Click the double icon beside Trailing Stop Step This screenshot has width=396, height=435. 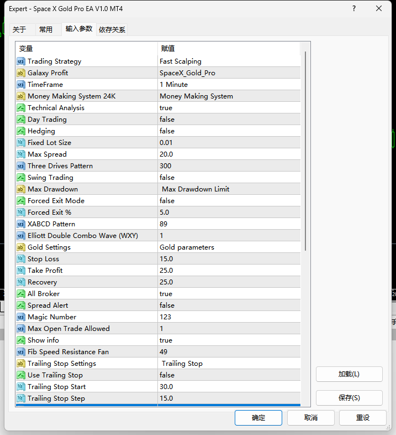[21, 398]
